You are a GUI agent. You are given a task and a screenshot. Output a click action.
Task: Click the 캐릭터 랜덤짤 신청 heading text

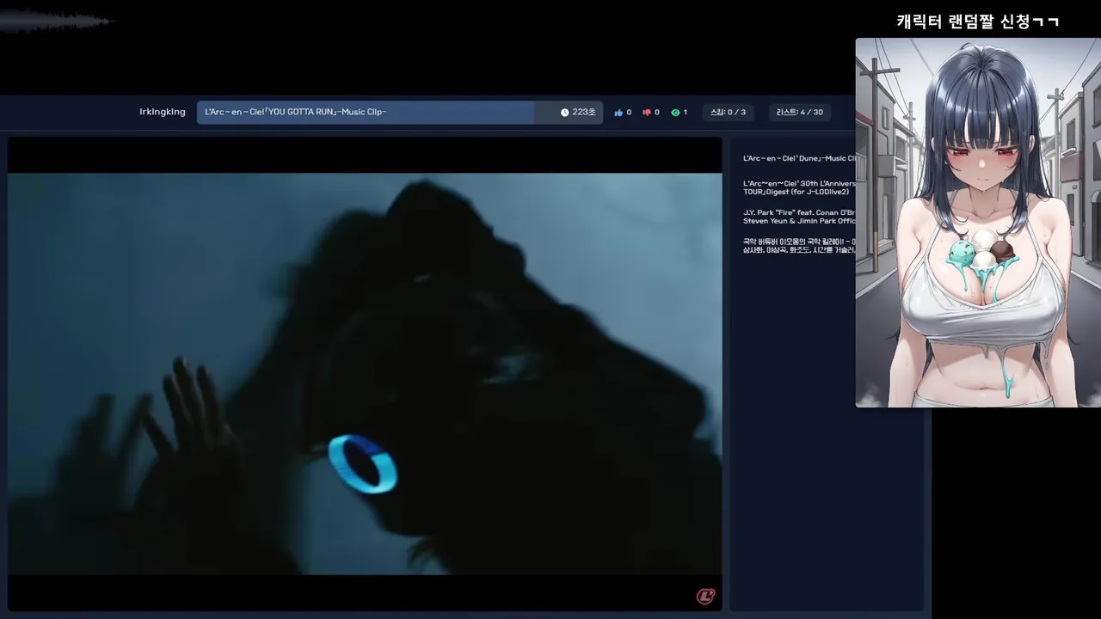pos(978,21)
